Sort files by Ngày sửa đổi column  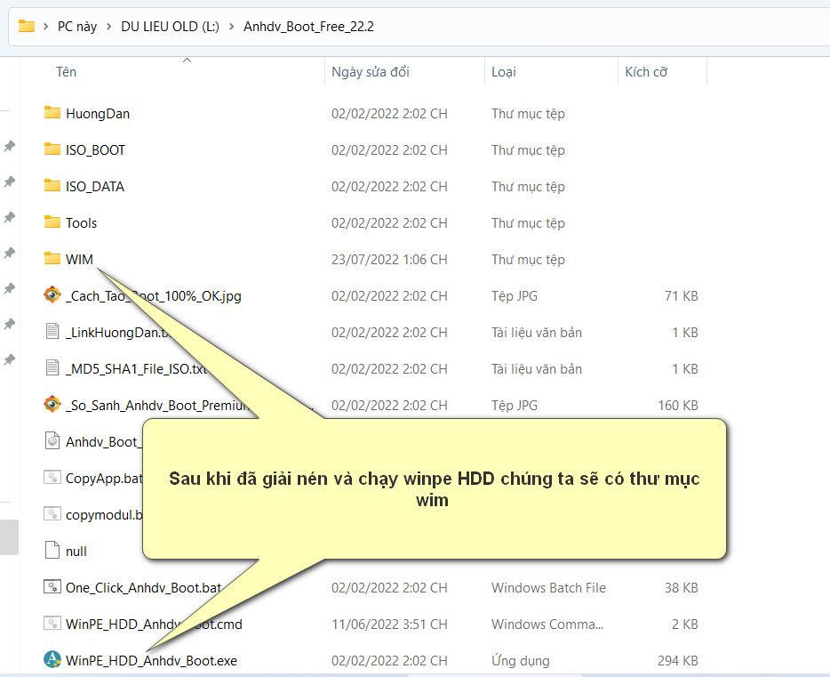(370, 72)
